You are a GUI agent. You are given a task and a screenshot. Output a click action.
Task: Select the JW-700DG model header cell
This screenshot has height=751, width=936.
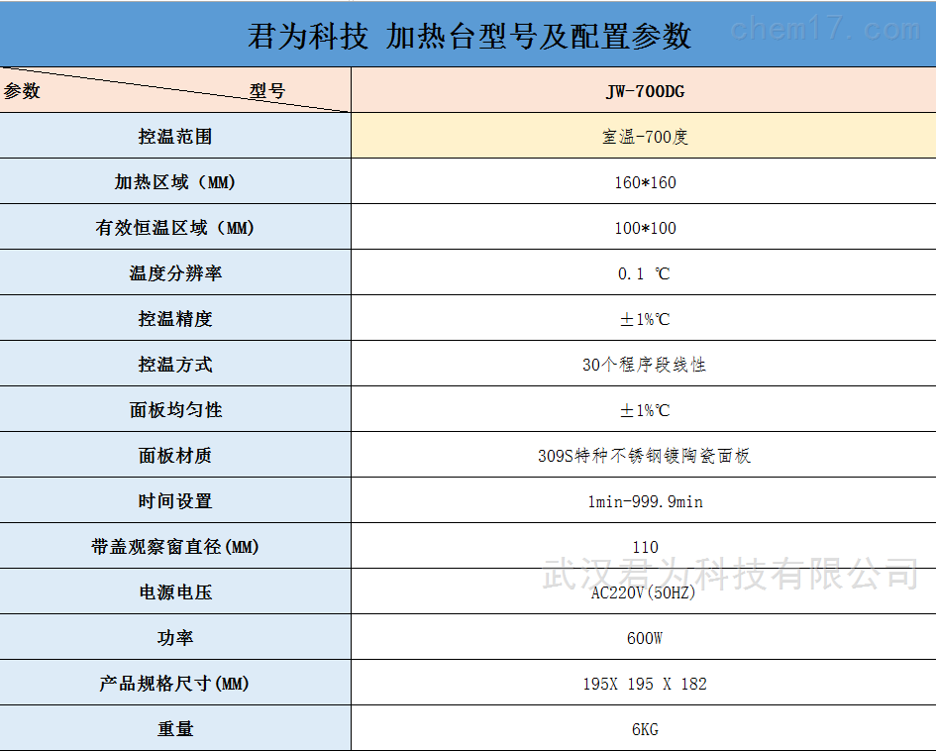click(x=645, y=91)
